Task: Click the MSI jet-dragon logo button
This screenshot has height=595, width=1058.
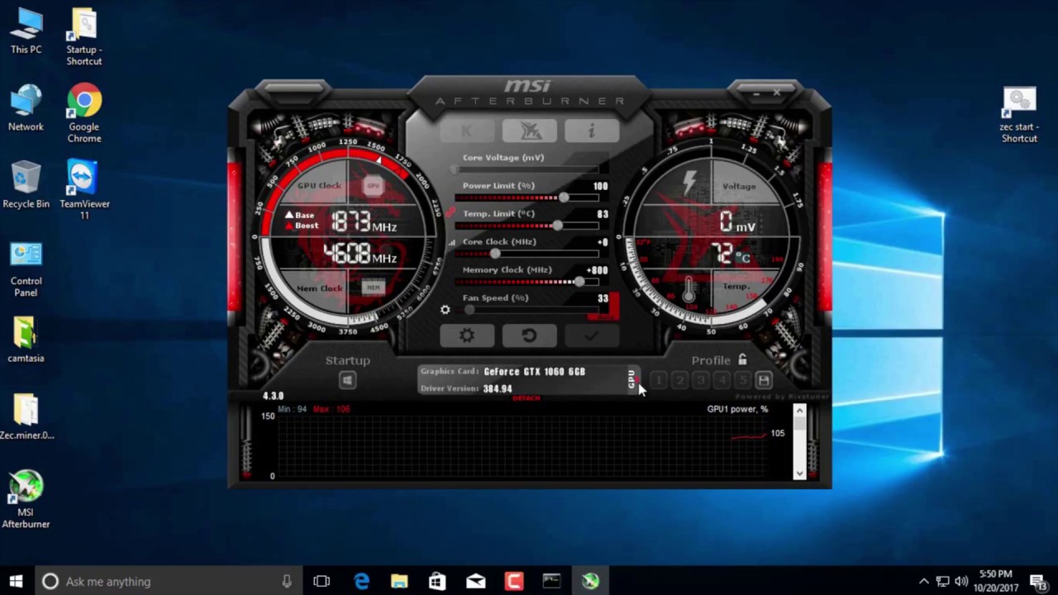Action: 529,131
